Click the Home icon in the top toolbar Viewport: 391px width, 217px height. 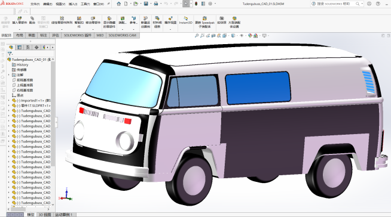(x=119, y=4)
